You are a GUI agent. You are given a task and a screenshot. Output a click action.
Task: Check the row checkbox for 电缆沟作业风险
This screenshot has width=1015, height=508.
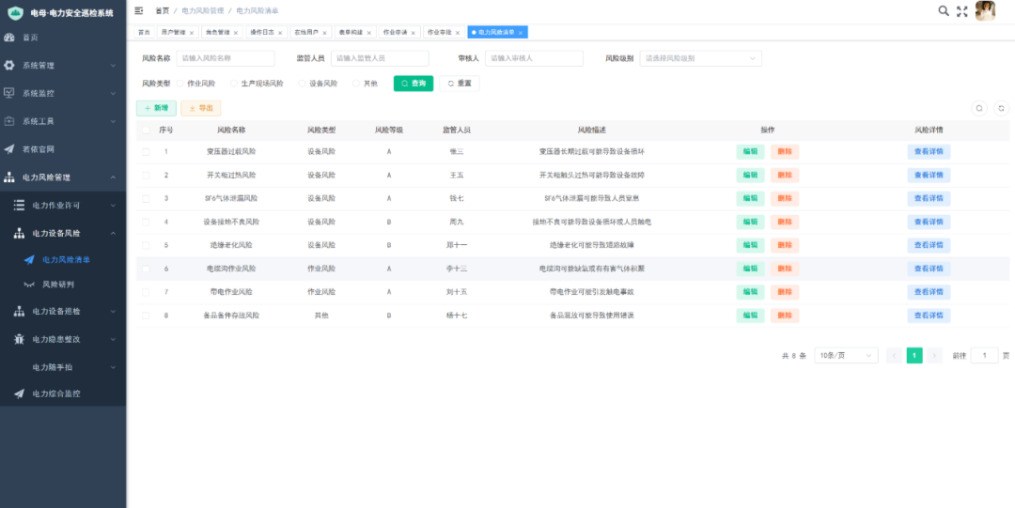pos(146,269)
